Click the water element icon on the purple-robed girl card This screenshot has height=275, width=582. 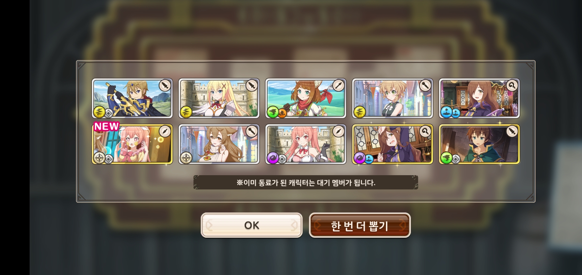(x=446, y=112)
